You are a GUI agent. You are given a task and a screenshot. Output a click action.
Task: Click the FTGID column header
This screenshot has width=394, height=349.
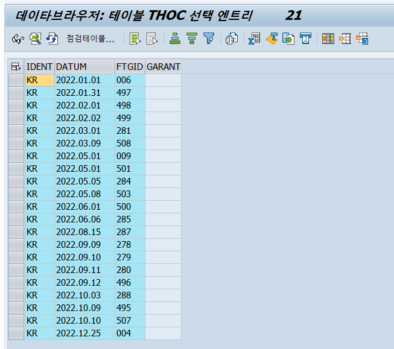point(130,67)
